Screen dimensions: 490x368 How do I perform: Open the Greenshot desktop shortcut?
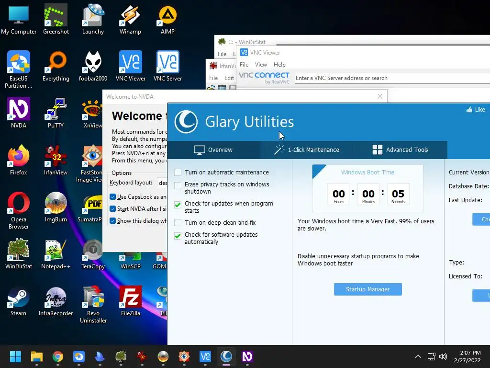(x=56, y=19)
